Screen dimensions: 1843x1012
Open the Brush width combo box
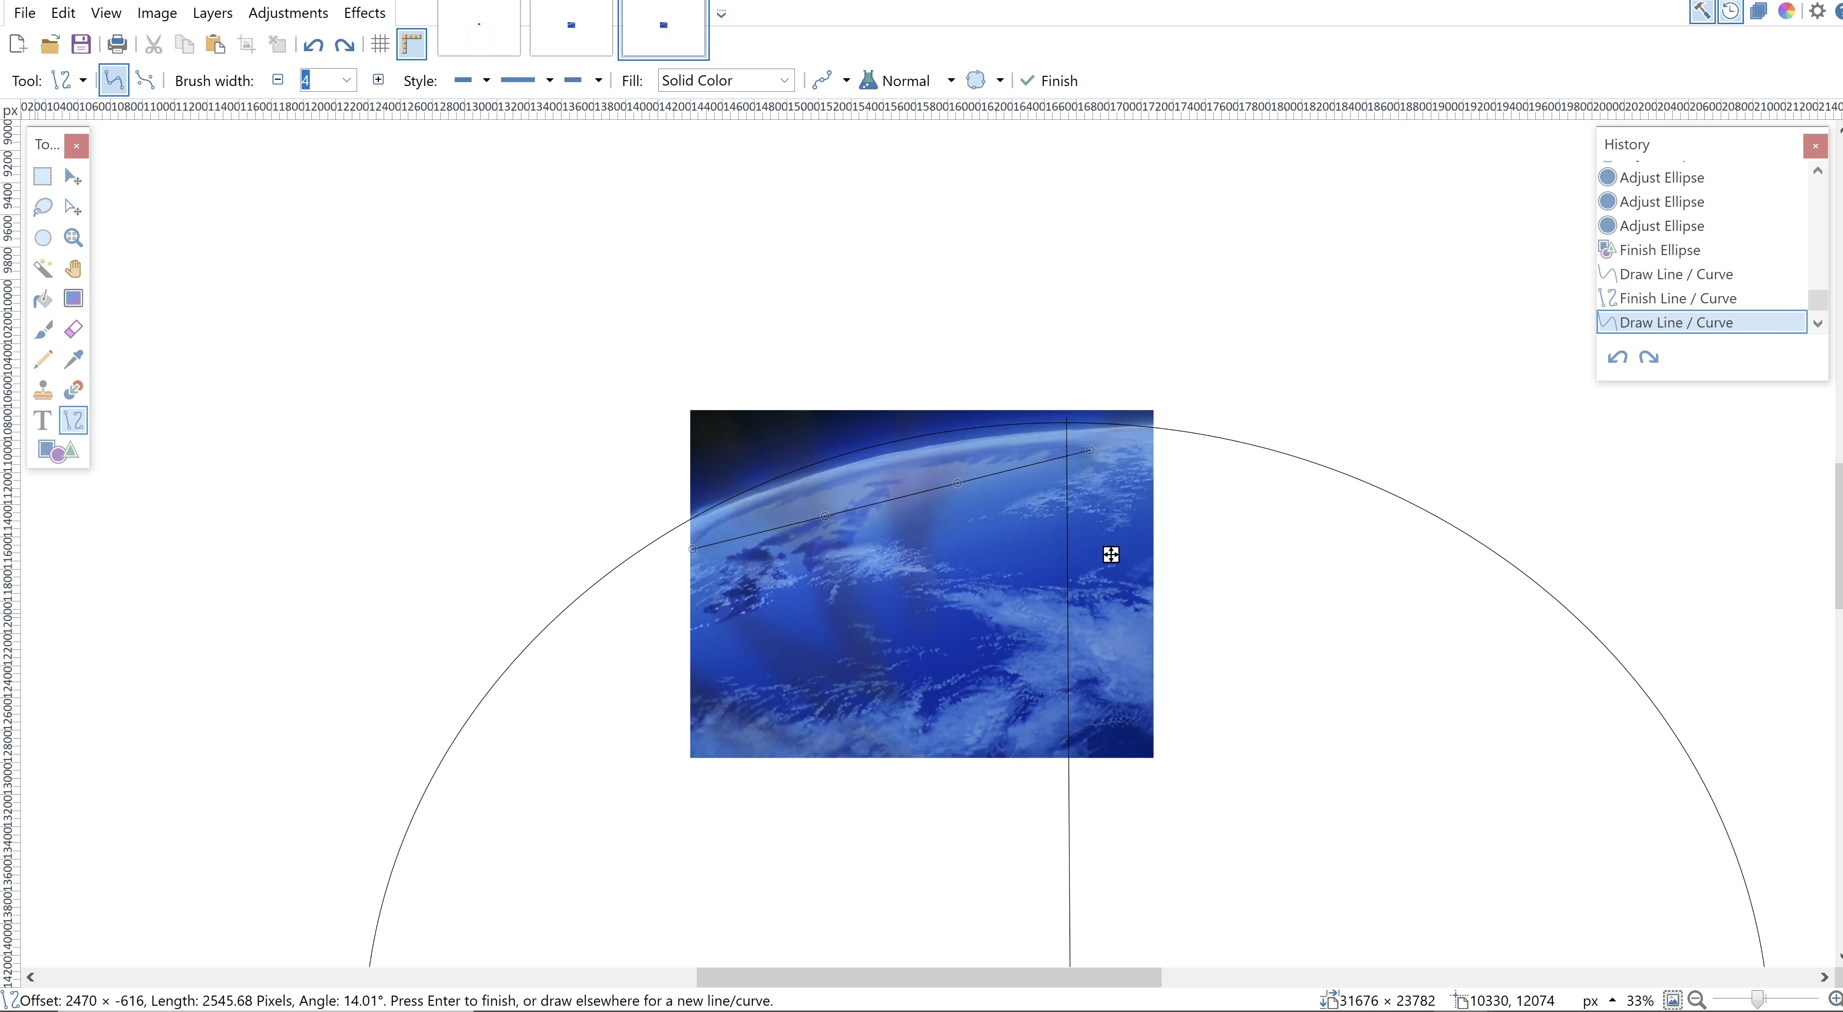pos(346,80)
